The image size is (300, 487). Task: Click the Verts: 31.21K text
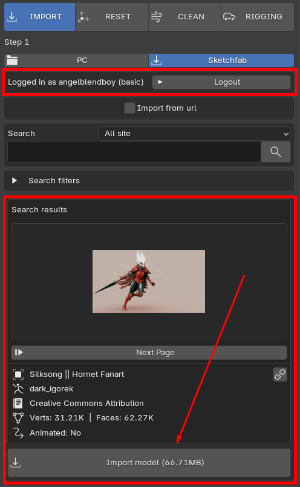57,418
